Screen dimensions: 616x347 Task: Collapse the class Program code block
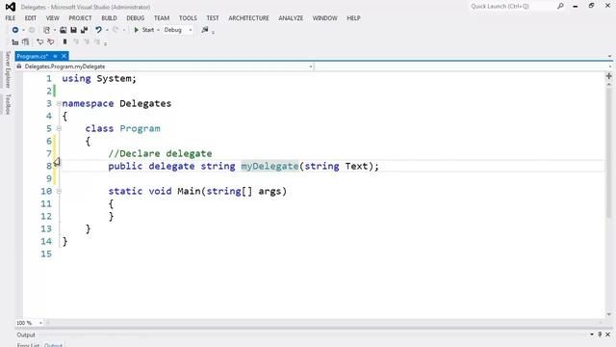tap(59, 128)
